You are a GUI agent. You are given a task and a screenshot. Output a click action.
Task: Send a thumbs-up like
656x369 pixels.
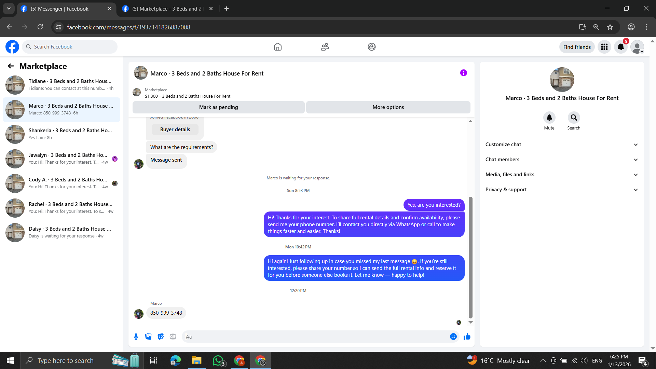[x=467, y=337]
